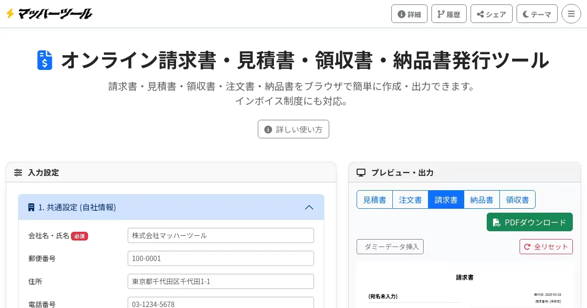Viewport: 587px width, 308px height.
Task: Switch to 注文書 tab
Action: [410, 199]
